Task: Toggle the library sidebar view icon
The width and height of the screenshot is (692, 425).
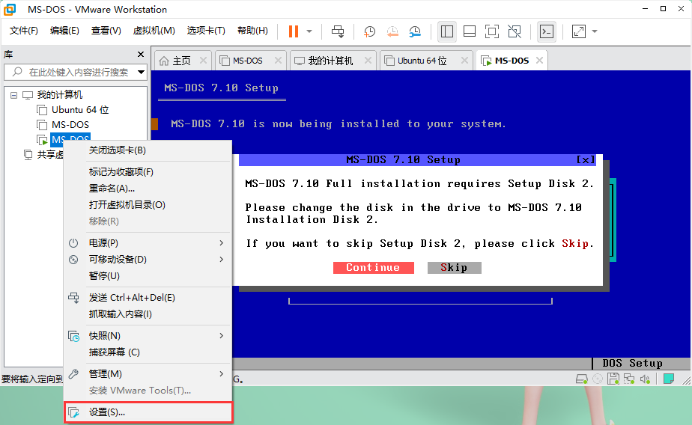Action: (x=446, y=31)
